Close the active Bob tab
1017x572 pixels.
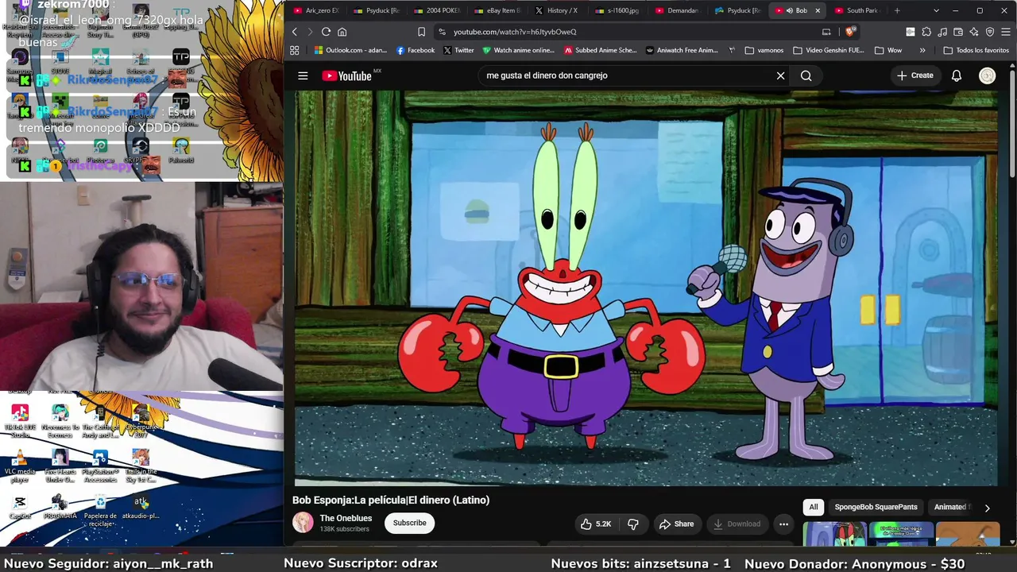pos(818,10)
